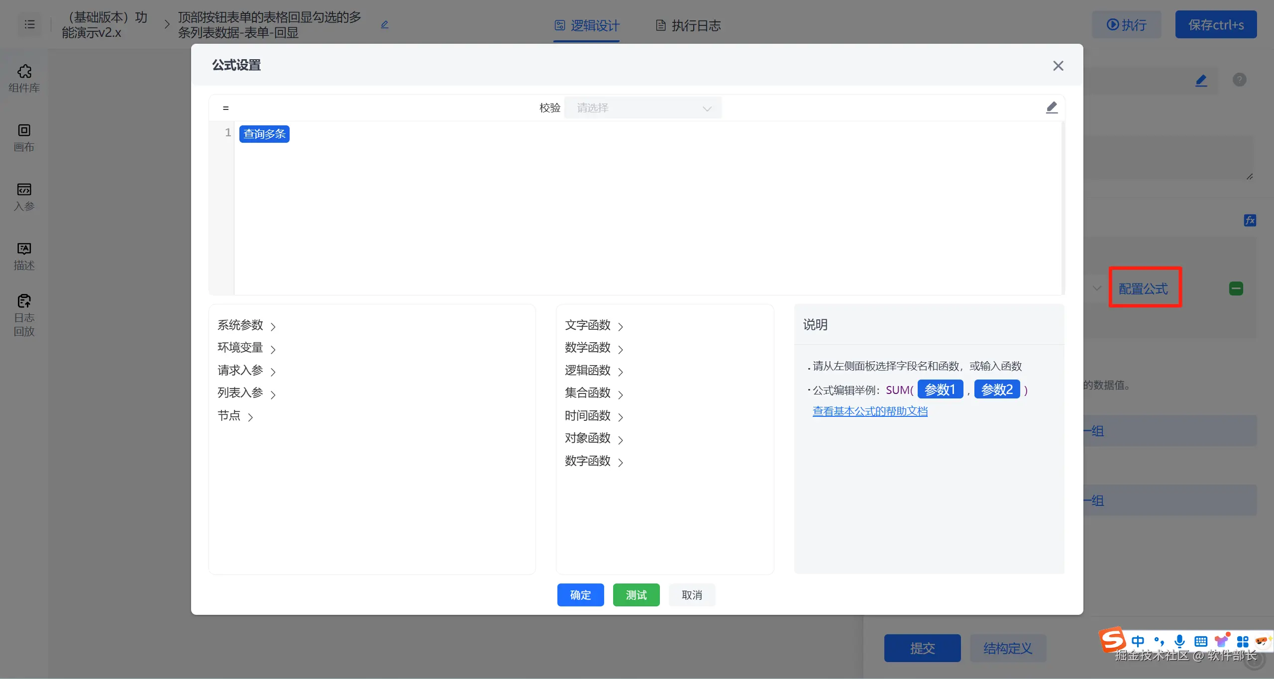
Task: Click the blue 确定 button
Action: [580, 595]
